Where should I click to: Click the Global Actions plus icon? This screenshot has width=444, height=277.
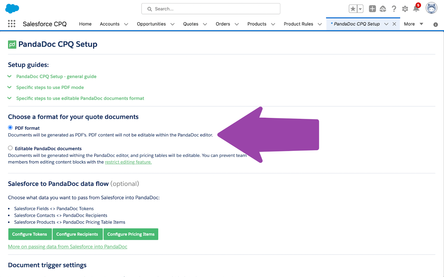click(372, 9)
